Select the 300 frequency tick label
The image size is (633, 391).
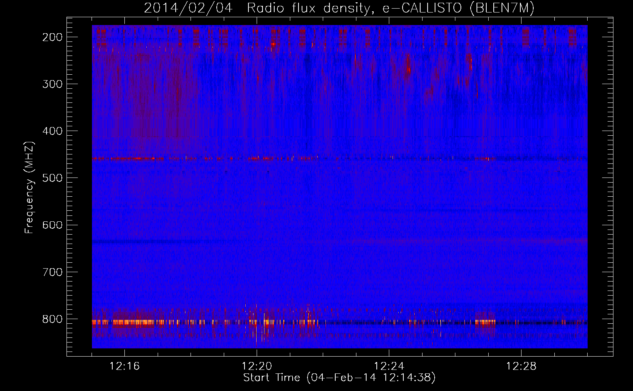[52, 84]
